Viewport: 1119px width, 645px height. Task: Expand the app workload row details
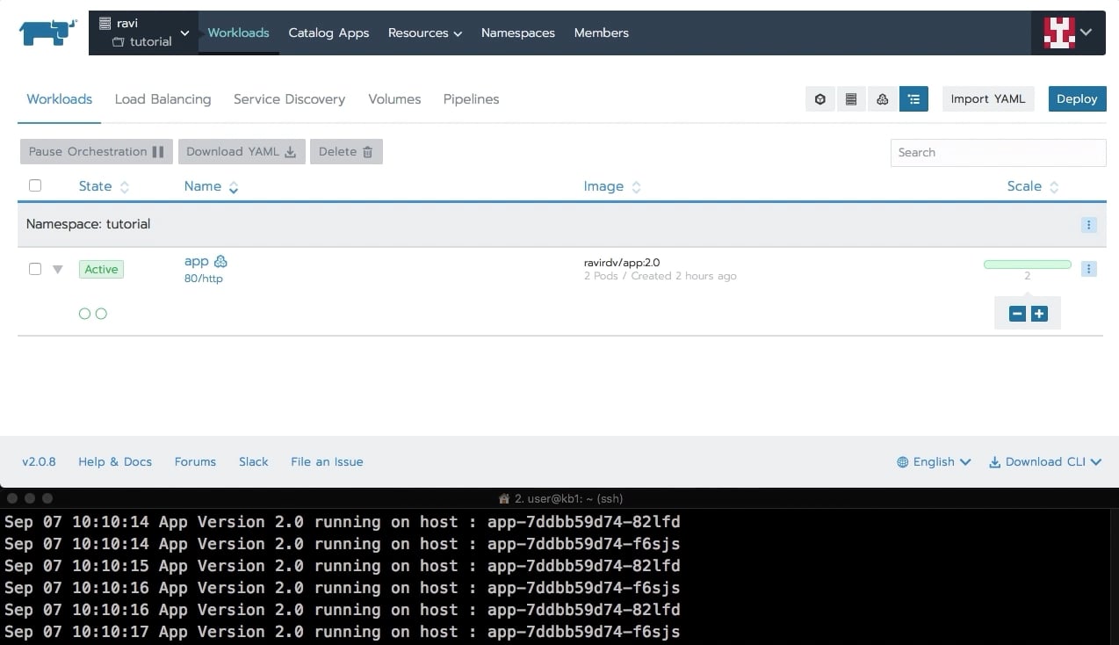(58, 270)
